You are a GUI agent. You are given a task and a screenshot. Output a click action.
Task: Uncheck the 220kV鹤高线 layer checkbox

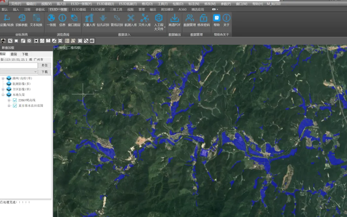click(15, 100)
